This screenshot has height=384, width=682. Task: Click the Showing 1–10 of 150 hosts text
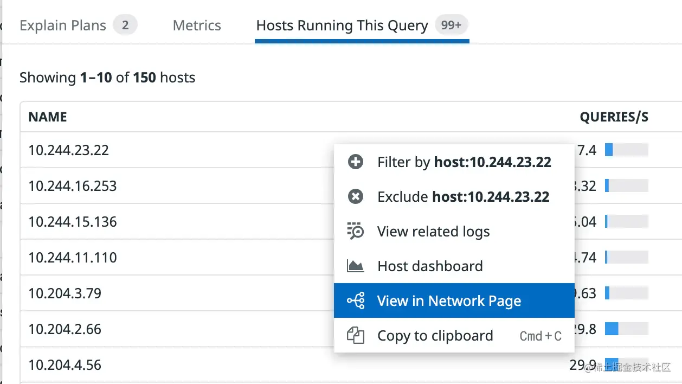tap(107, 78)
